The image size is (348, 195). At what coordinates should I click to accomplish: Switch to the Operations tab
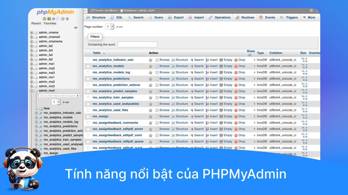pos(219,17)
